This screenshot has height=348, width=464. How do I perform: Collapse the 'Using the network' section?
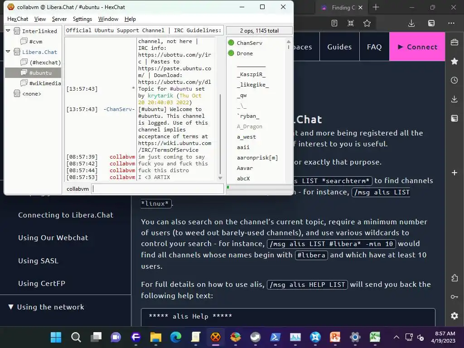click(x=11, y=307)
